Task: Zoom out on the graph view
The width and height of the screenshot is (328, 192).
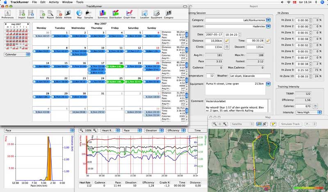Action: 81,130
